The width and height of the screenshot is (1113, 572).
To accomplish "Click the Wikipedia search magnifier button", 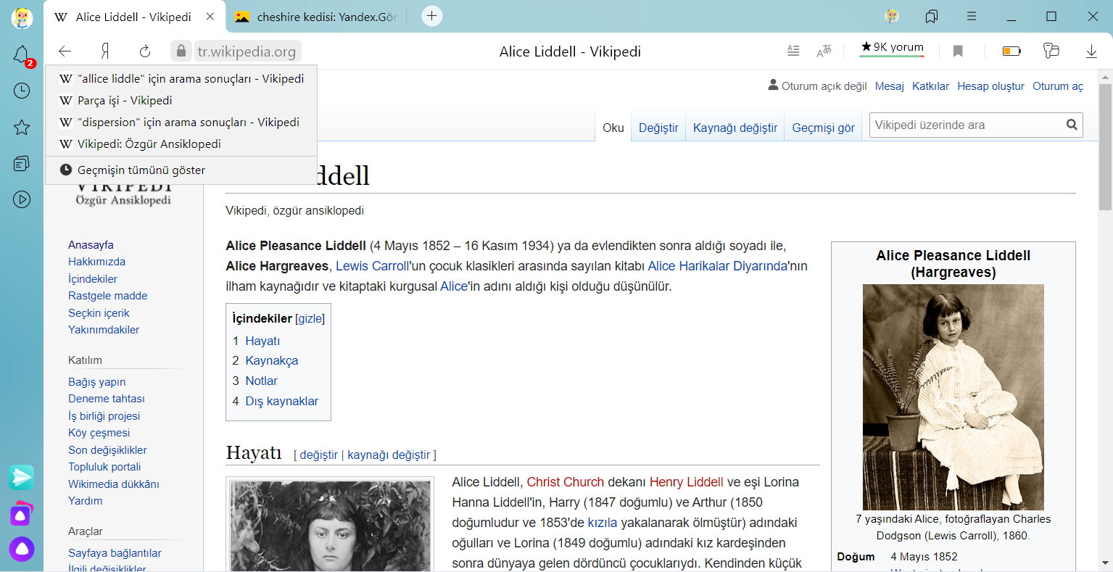I will (1072, 125).
